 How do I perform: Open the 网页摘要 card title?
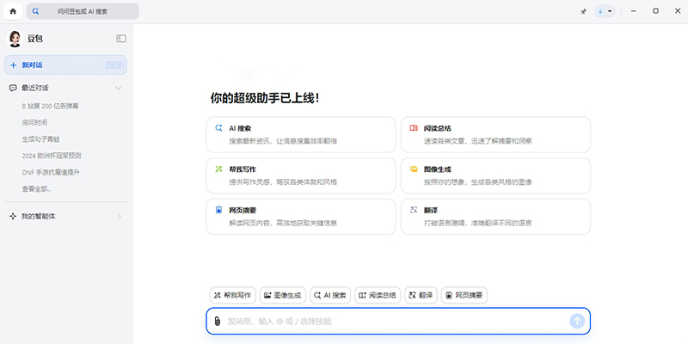(243, 210)
